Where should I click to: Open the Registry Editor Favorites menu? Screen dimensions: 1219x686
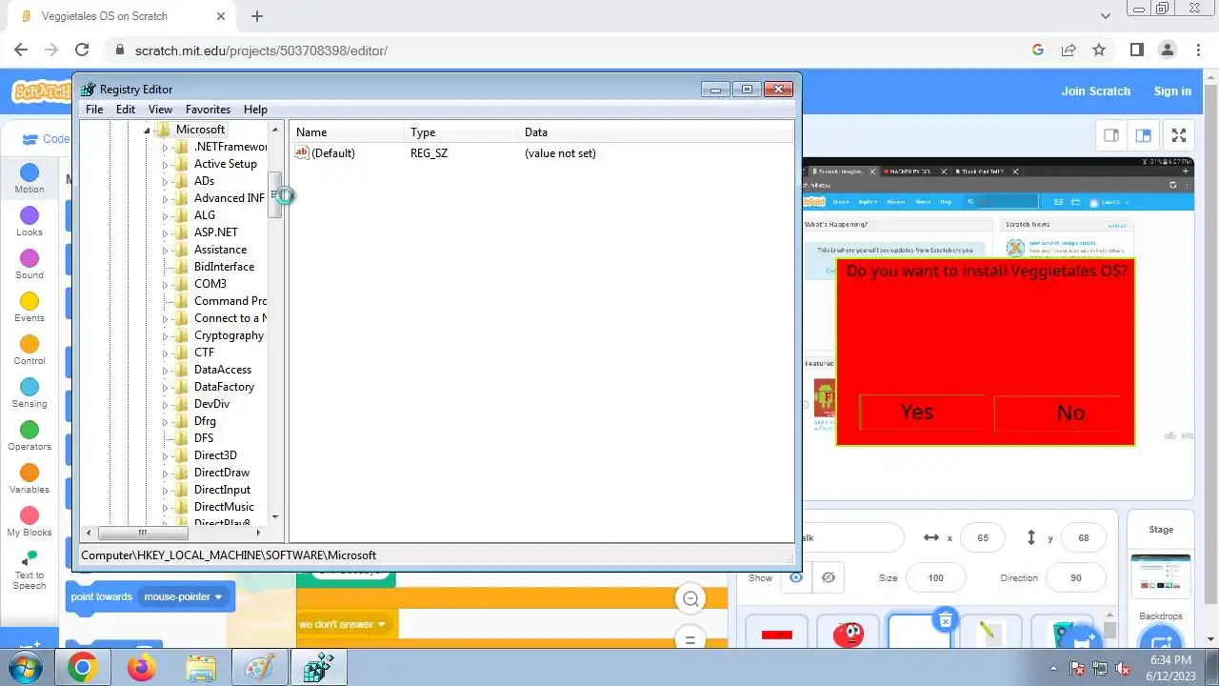(x=208, y=110)
